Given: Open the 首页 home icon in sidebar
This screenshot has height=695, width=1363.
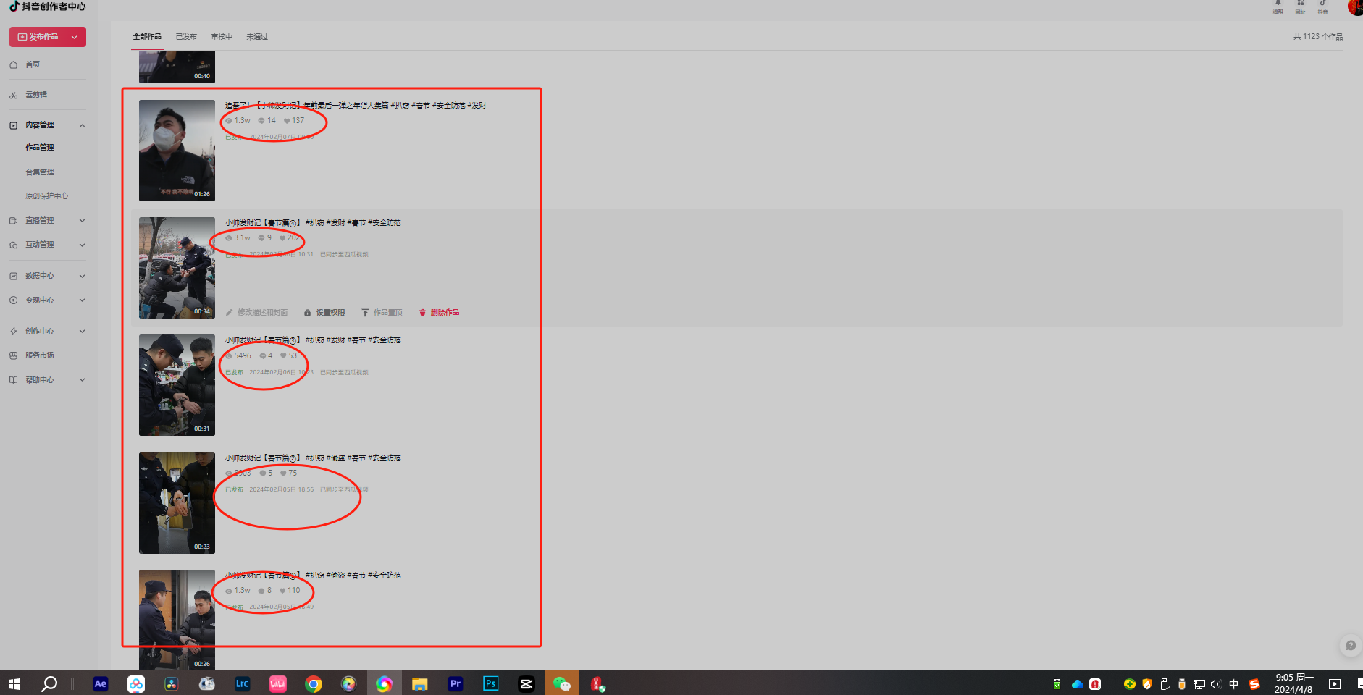Looking at the screenshot, I should coord(13,65).
